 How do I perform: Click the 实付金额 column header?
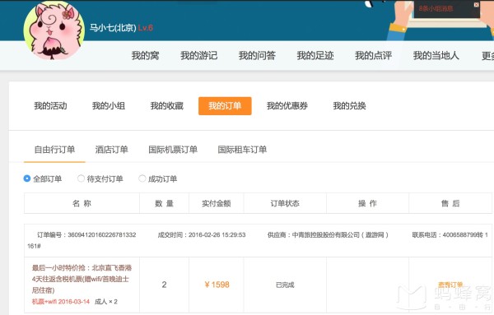click(216, 203)
